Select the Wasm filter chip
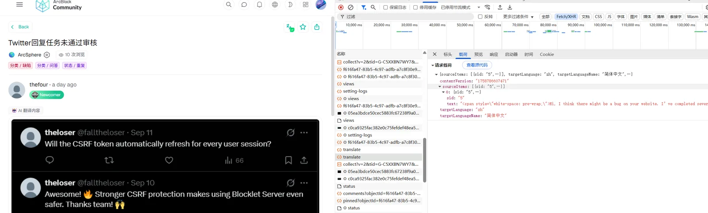This screenshot has width=708, height=213. pos(693,17)
